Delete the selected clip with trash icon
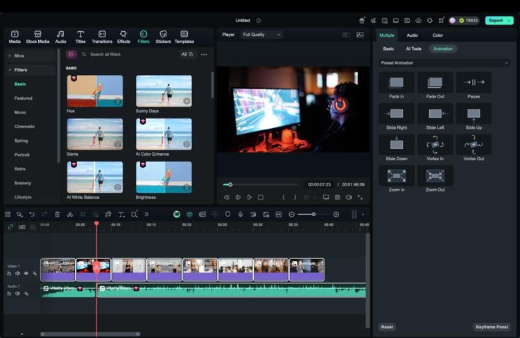Image resolution: width=520 pixels, height=338 pixels. (57, 215)
